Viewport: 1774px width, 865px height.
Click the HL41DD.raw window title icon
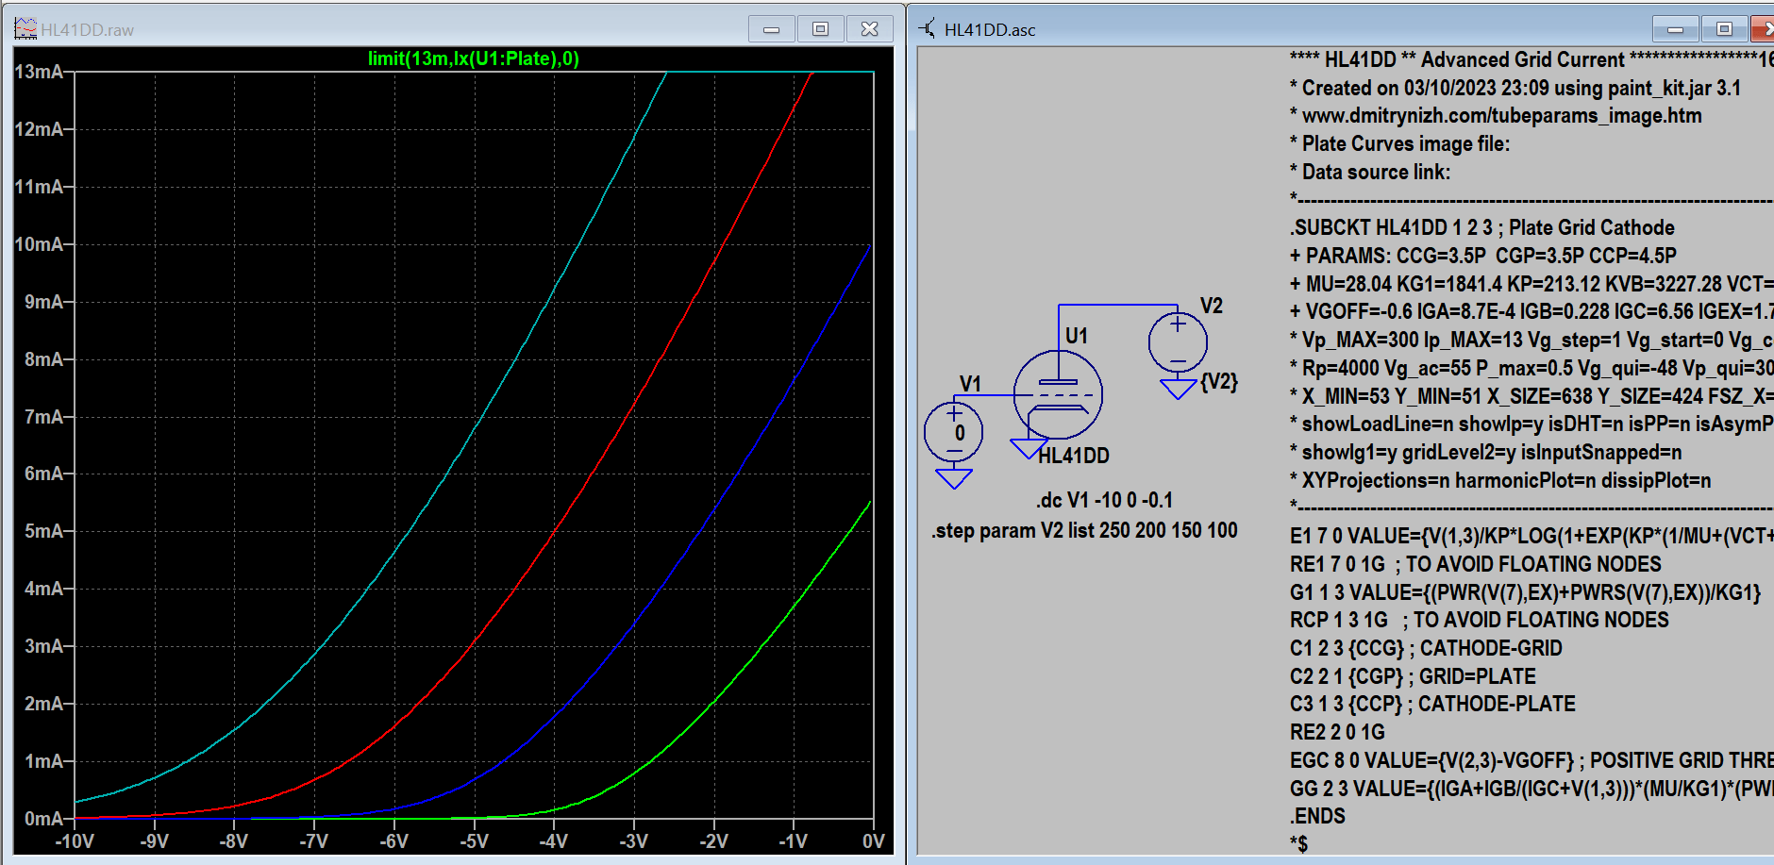click(25, 29)
